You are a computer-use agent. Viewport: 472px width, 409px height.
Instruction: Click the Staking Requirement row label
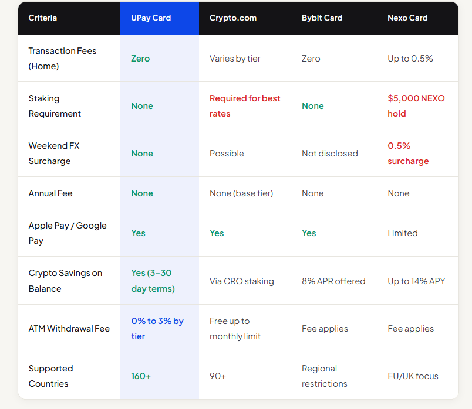(x=59, y=105)
